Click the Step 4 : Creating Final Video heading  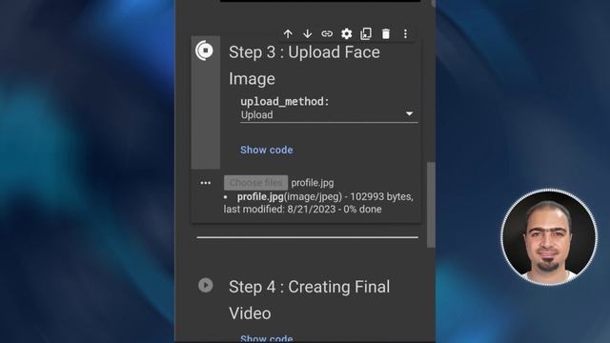(309, 300)
